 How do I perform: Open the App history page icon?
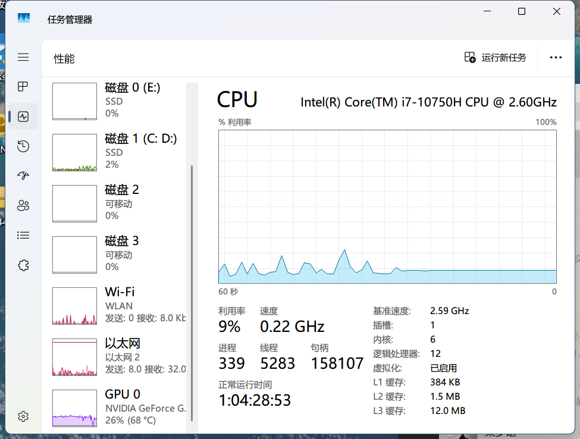23,146
